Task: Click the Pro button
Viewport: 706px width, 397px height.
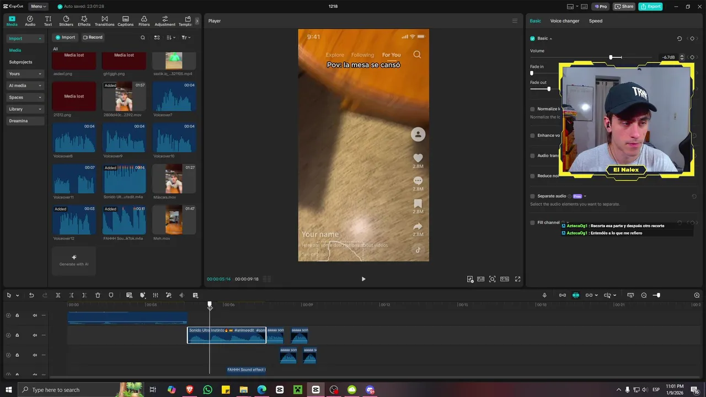Action: pyautogui.click(x=601, y=7)
